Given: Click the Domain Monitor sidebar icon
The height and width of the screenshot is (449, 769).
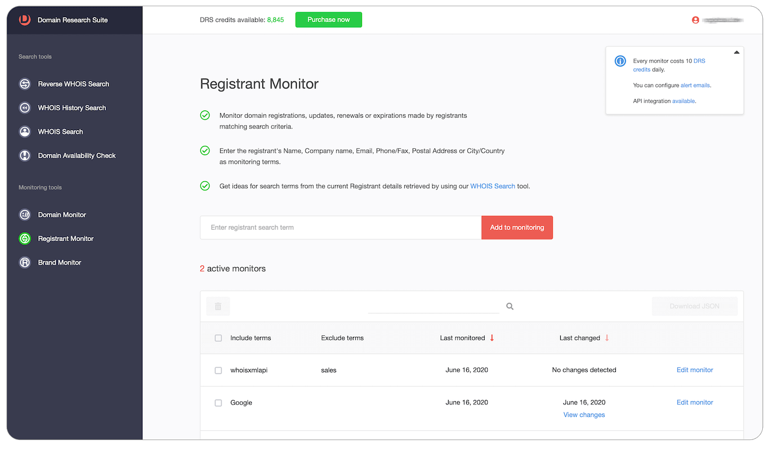Looking at the screenshot, I should [25, 215].
